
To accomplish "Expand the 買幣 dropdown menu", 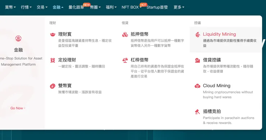I will [10, 7].
